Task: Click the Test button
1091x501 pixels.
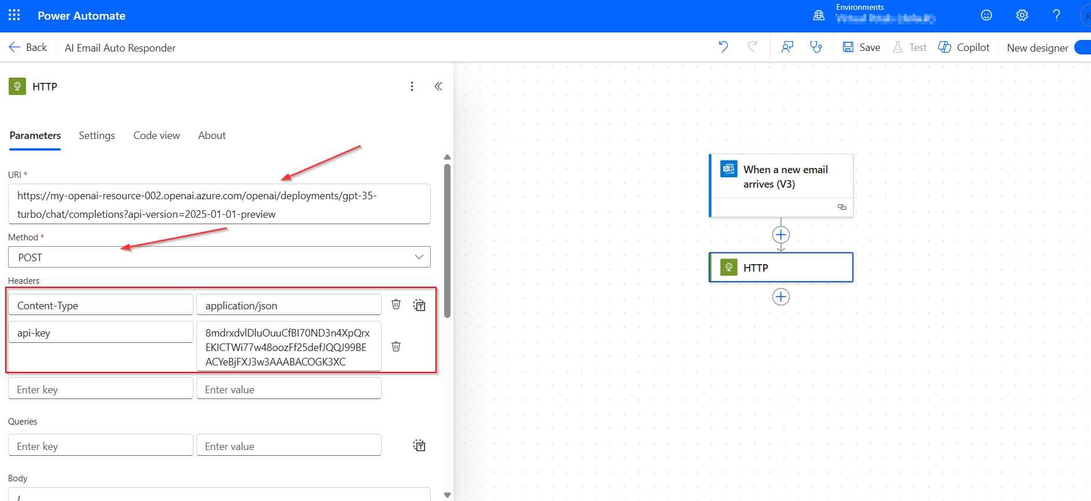Action: 910,47
